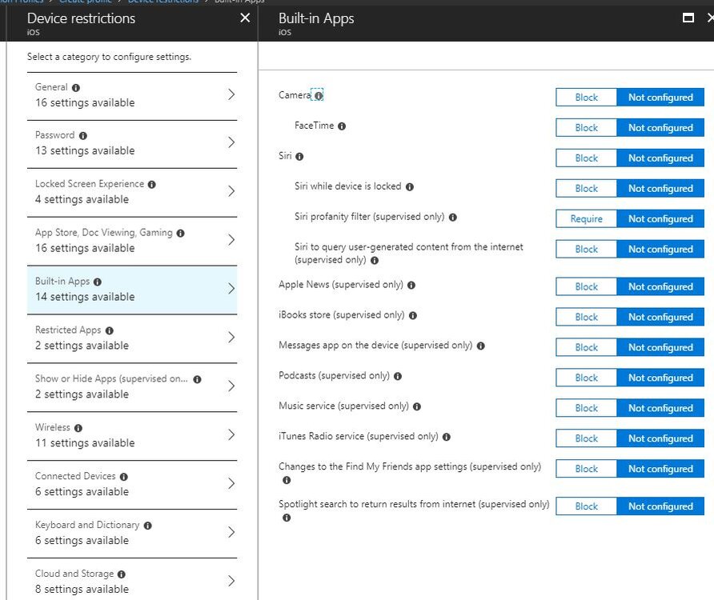Set Camera to Block
The width and height of the screenshot is (714, 600).
pos(586,98)
